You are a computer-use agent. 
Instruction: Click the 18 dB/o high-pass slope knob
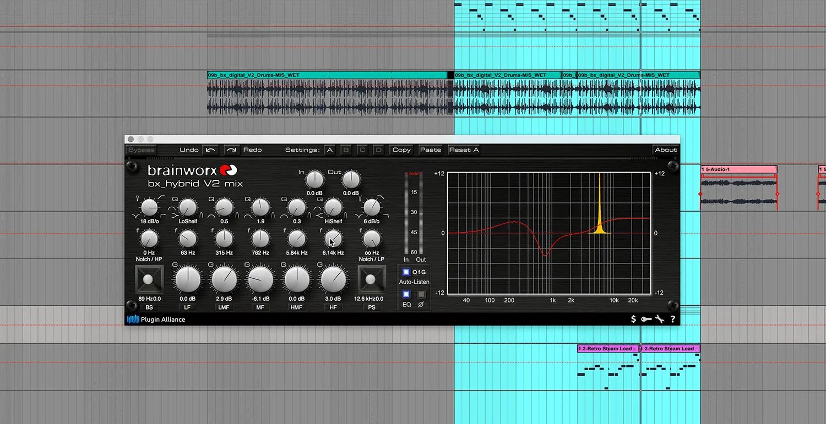coord(149,207)
